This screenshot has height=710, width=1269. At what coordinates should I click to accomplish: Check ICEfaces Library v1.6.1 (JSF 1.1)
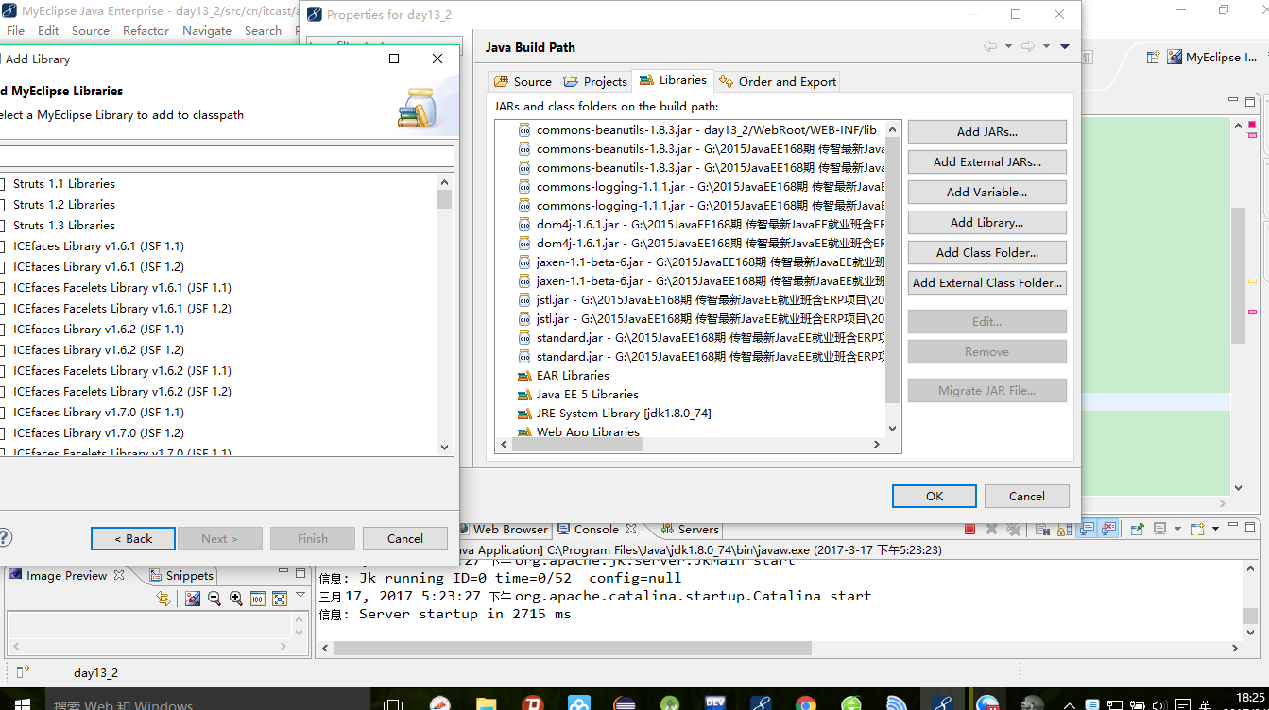pyautogui.click(x=2, y=246)
